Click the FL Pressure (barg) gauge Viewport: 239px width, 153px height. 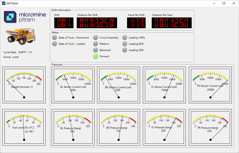click(x=164, y=127)
